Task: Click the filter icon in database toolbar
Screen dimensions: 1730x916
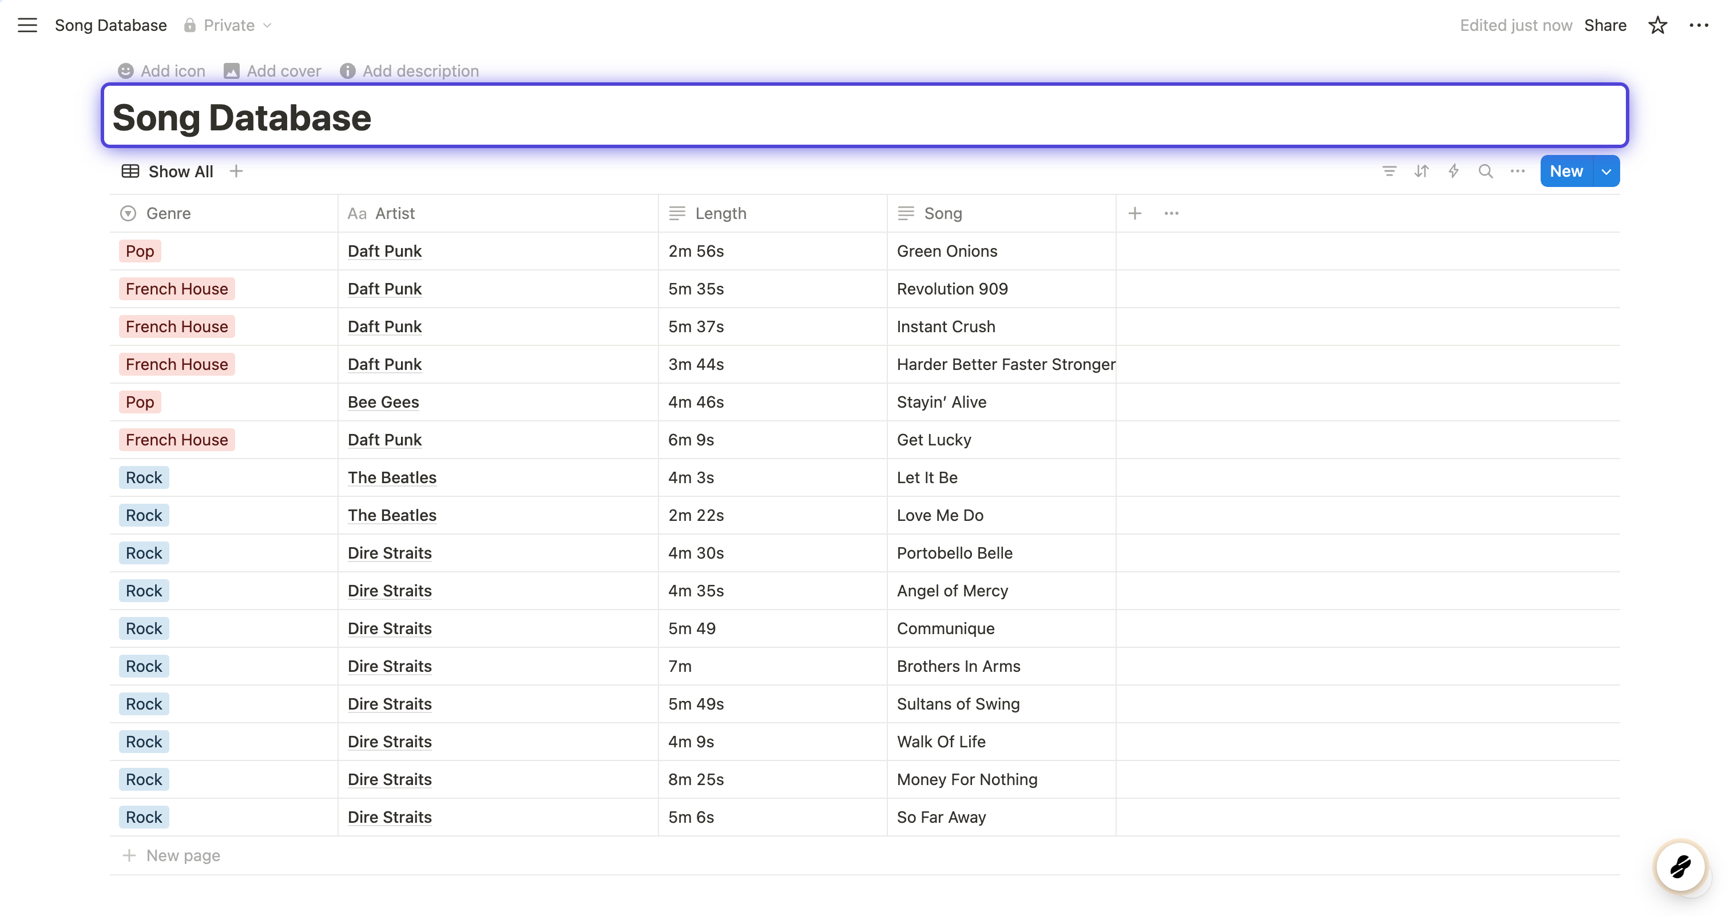Action: coord(1389,171)
